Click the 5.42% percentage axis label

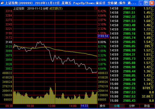tap(102, 11)
